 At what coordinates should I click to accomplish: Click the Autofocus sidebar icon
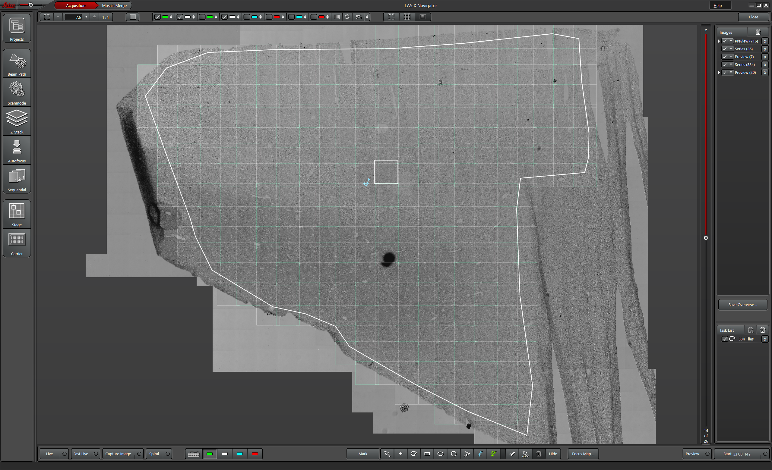(x=17, y=151)
